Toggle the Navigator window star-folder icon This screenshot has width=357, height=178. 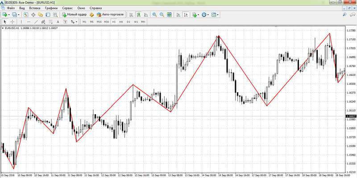click(41, 15)
